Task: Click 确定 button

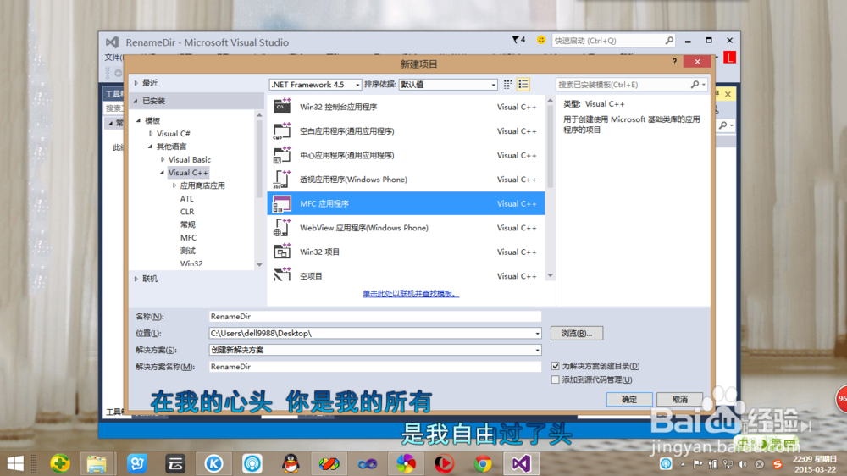Action: (629, 399)
